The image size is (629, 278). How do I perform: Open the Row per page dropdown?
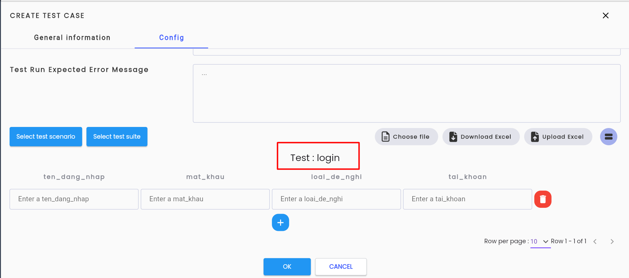coord(540,242)
